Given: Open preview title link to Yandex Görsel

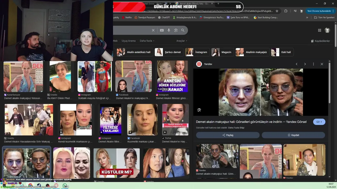Looking at the screenshot, I should click(251, 122).
